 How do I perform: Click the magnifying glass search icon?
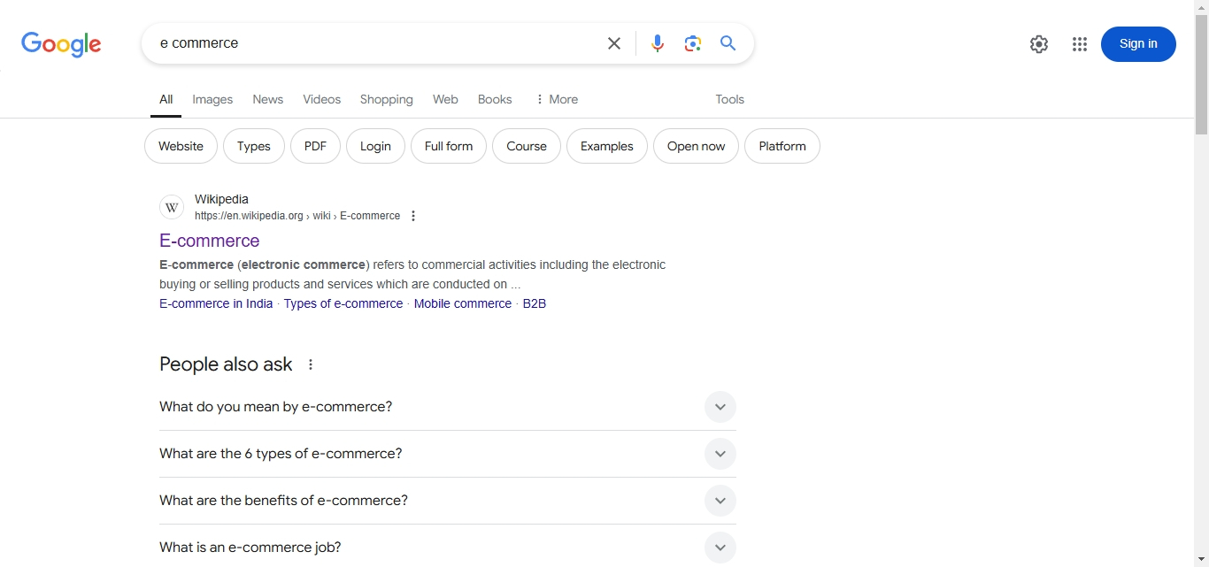coord(728,43)
